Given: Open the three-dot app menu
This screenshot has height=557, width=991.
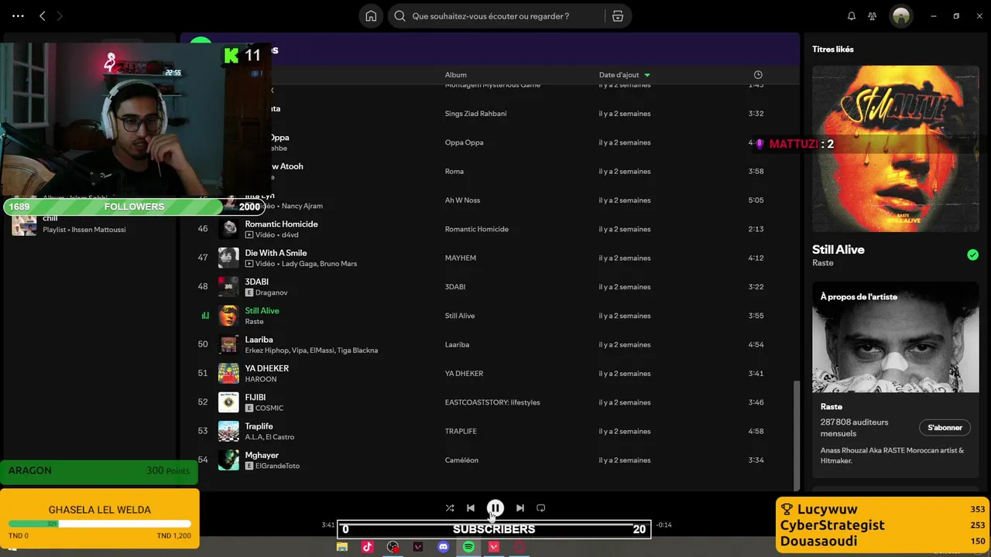Looking at the screenshot, I should (19, 15).
